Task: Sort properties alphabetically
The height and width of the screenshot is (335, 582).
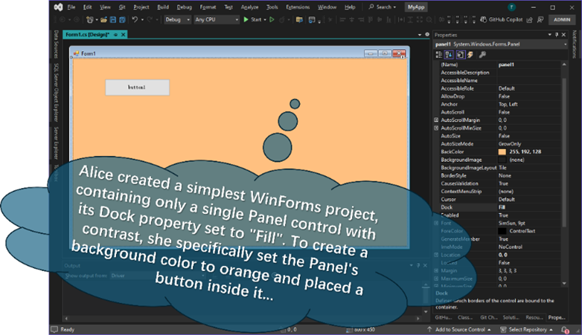Action: [x=449, y=55]
